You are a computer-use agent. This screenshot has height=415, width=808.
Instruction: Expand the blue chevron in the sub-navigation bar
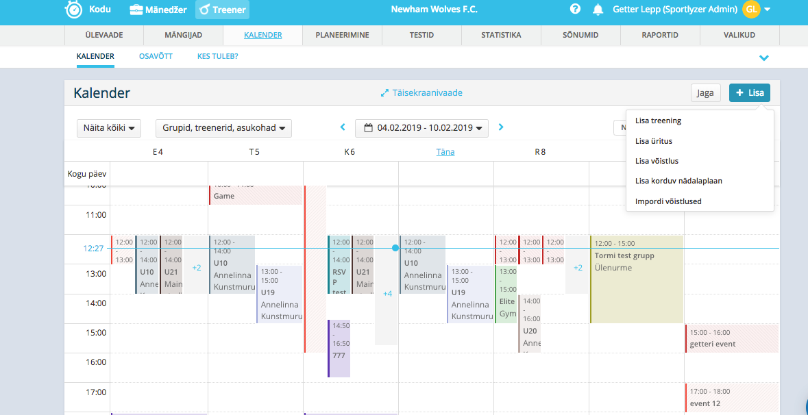click(764, 58)
